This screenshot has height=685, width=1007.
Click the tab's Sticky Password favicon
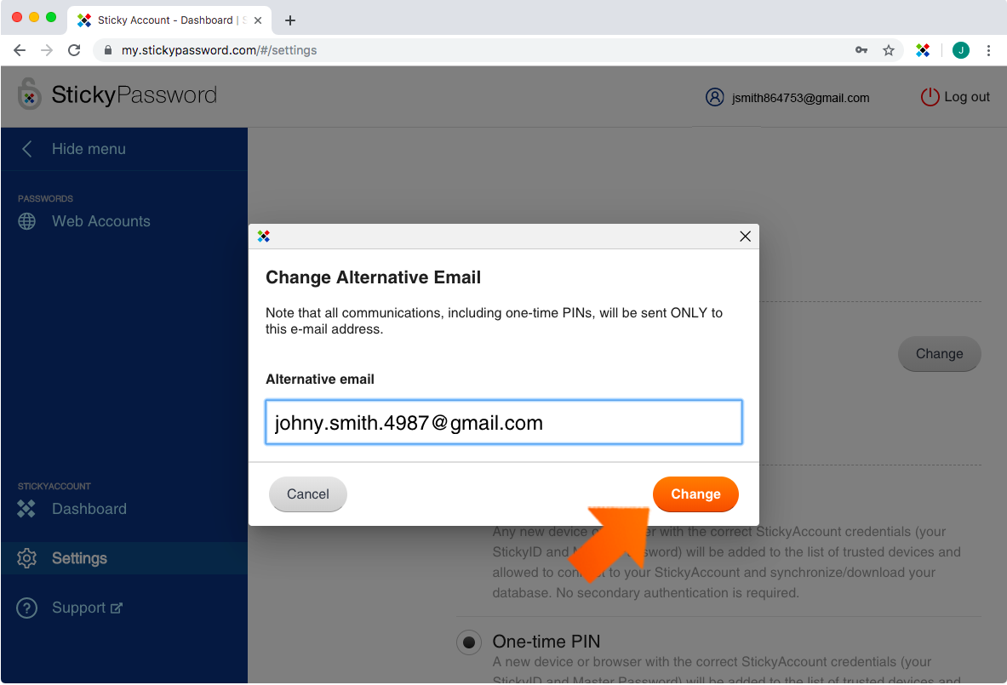coord(84,20)
